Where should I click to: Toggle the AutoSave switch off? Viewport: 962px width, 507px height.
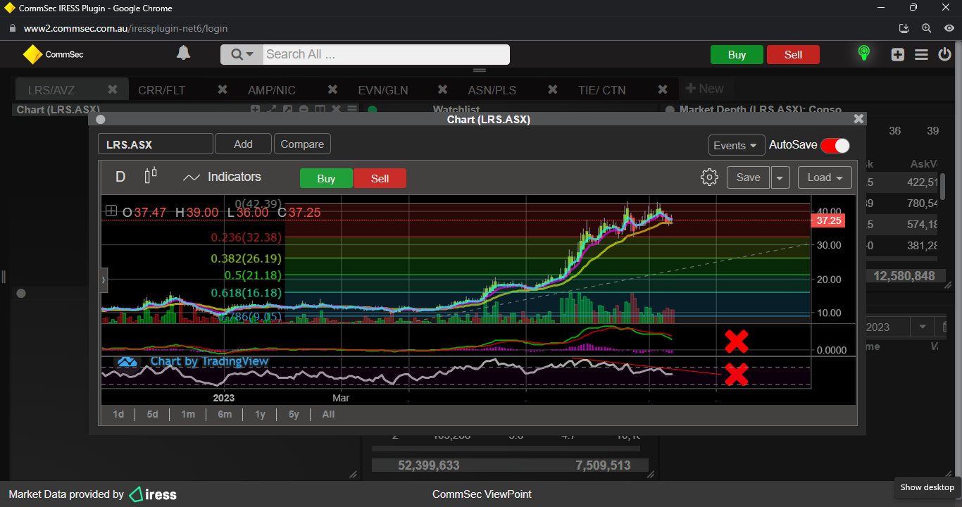(x=835, y=145)
